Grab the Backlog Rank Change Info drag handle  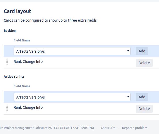[7, 62]
